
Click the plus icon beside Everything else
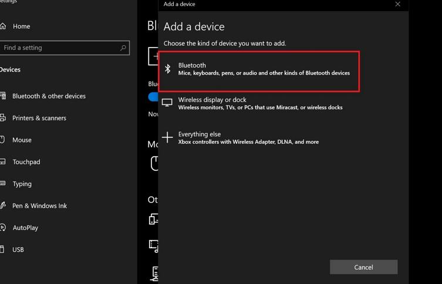tap(167, 137)
